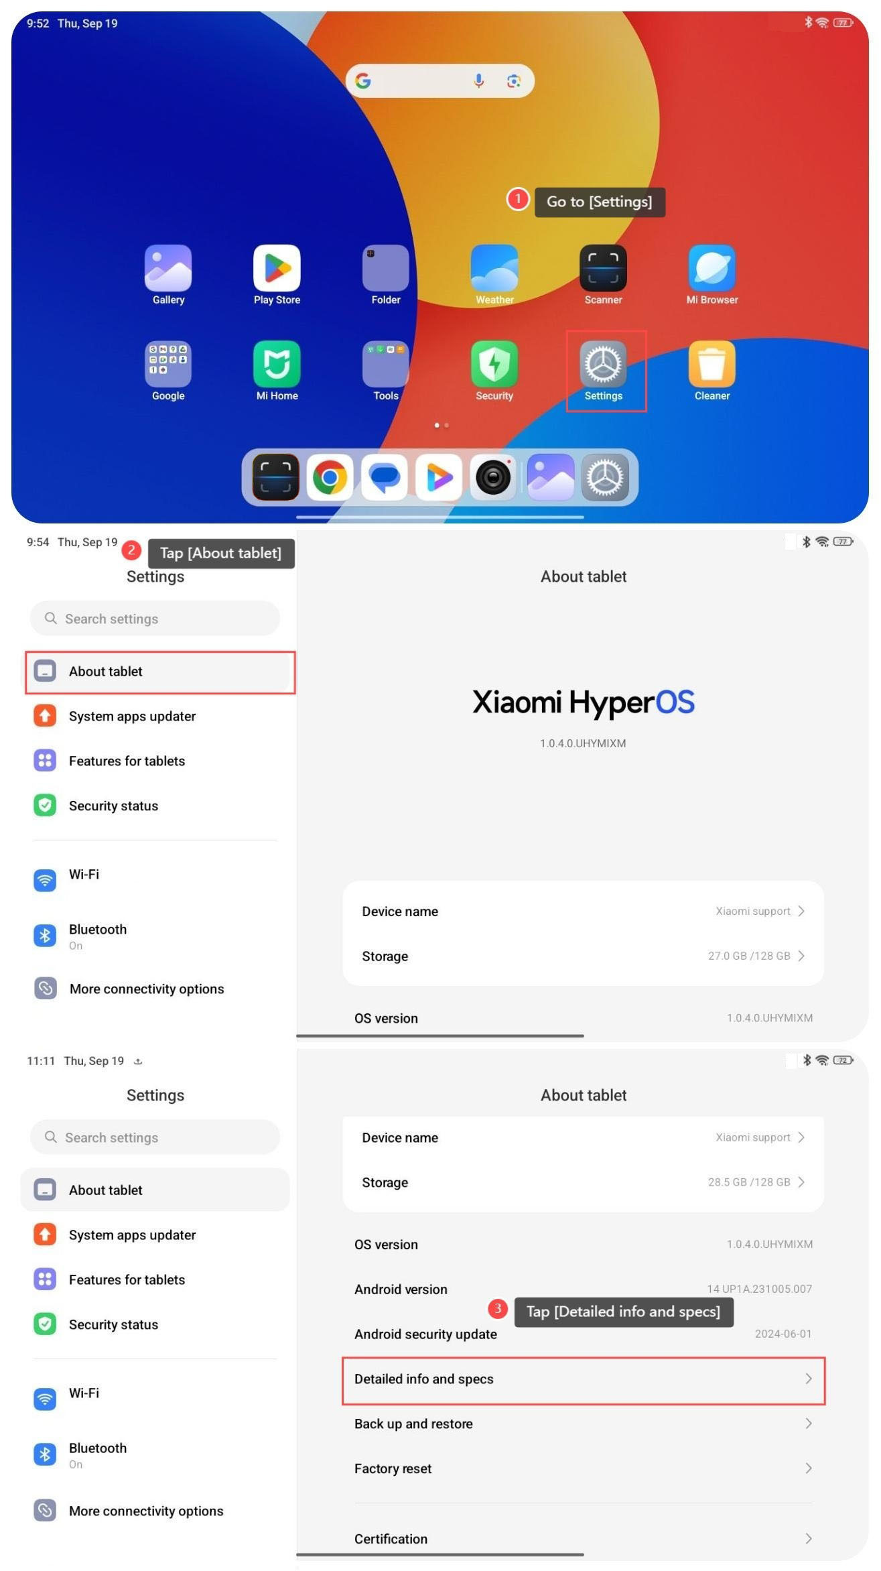The width and height of the screenshot is (881, 1571).
Task: Select Detailed info and specs
Action: pyautogui.click(x=583, y=1379)
